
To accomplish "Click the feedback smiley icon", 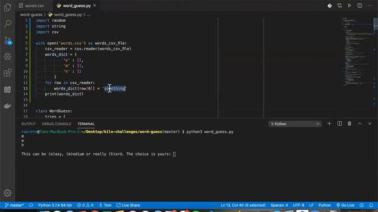I will [361, 205].
